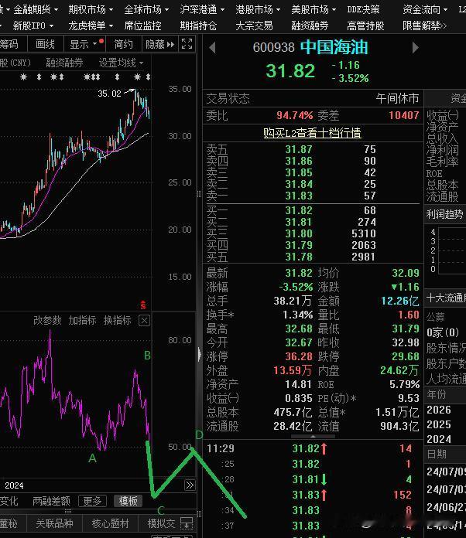Toggle the 筹码 chip distribution panel

(x=9, y=44)
